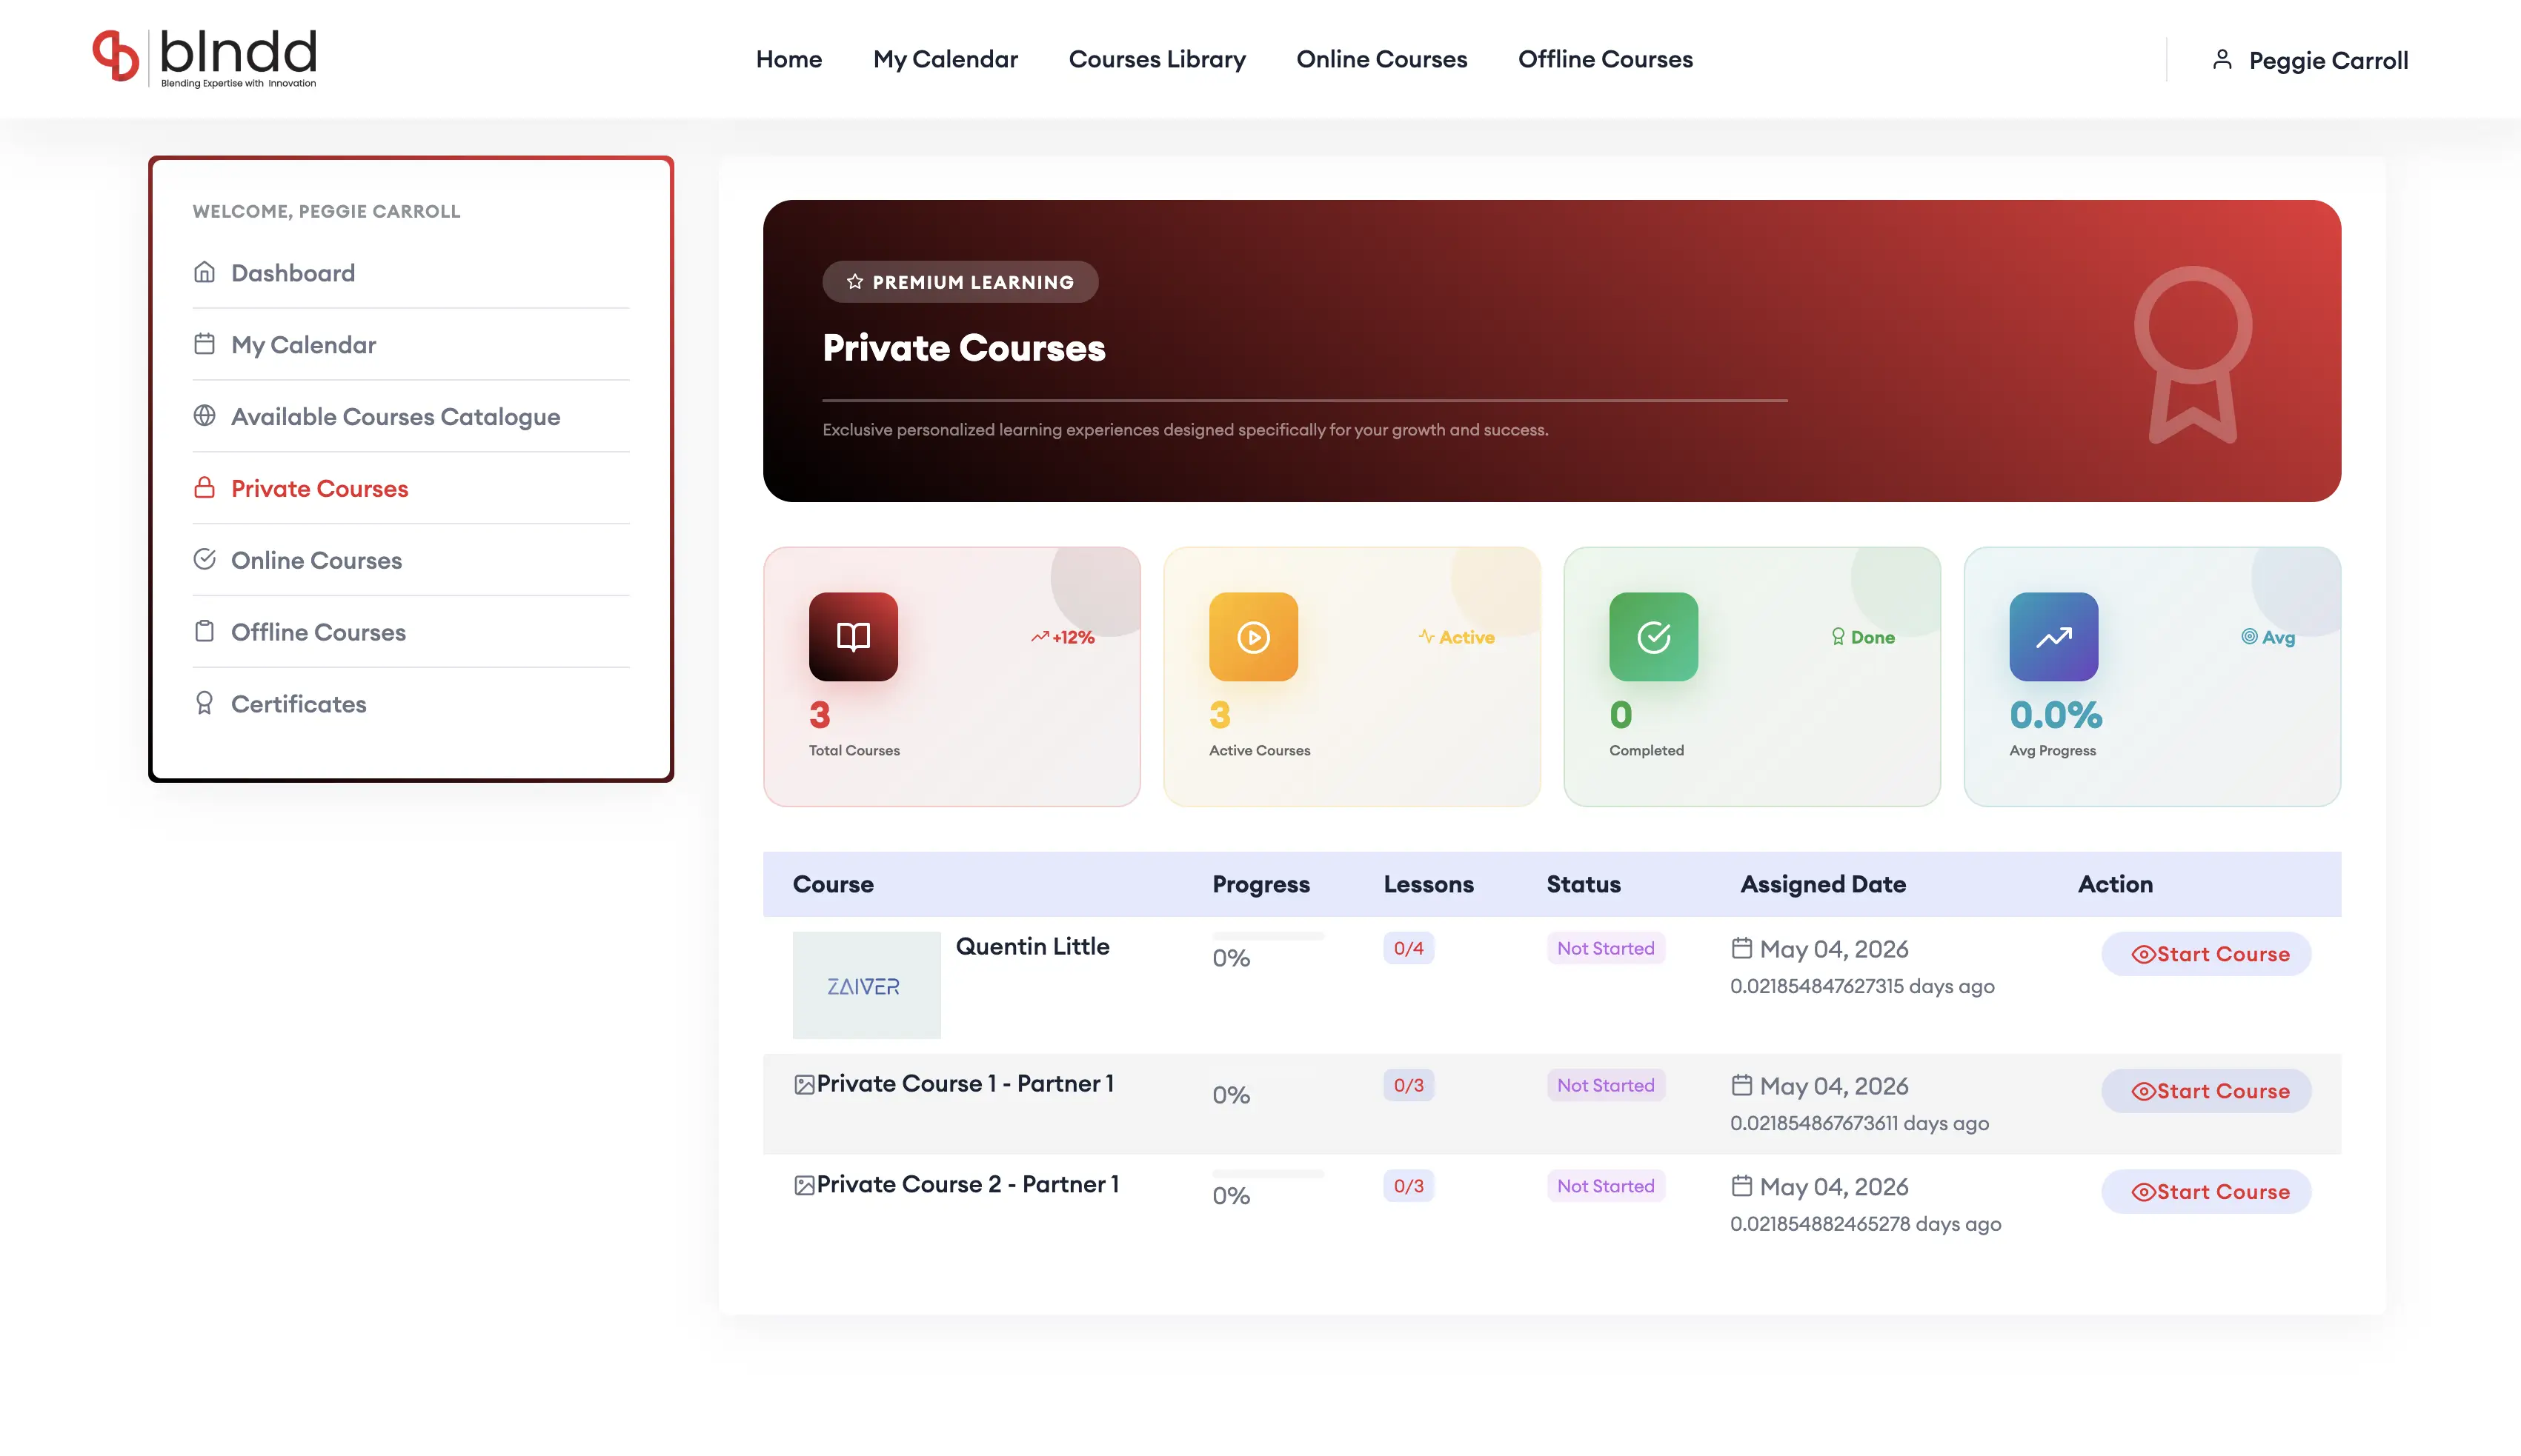Click the Not Started status for Private Course 2
This screenshot has width=2521, height=1456.
(1606, 1186)
